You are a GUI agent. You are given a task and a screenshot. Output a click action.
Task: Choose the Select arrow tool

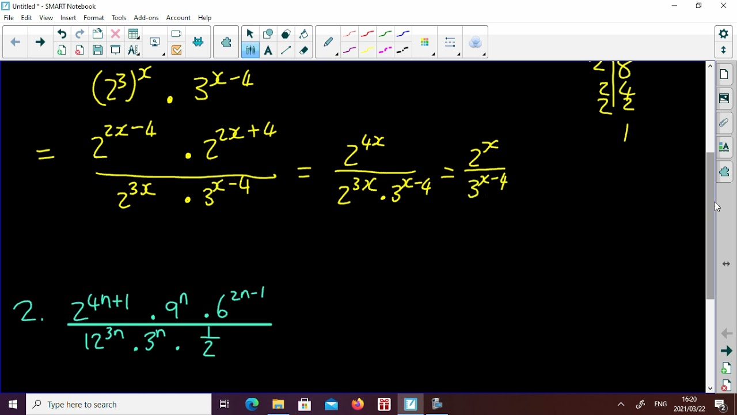(x=249, y=34)
